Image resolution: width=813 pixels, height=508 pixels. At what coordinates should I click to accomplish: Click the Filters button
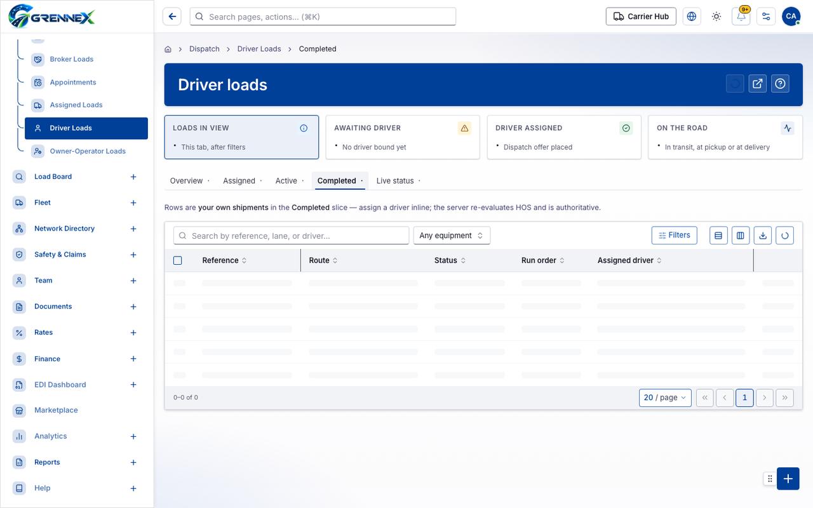click(x=675, y=235)
